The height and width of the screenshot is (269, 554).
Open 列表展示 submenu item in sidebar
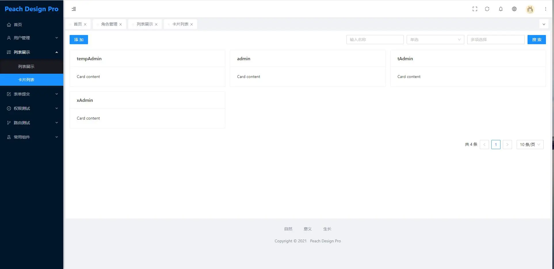coord(32,67)
